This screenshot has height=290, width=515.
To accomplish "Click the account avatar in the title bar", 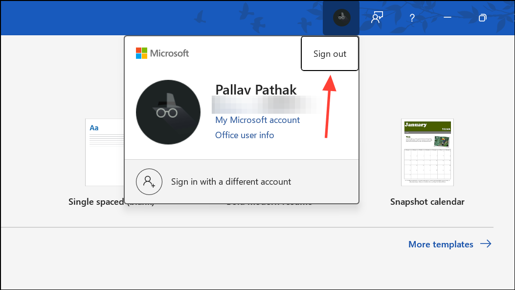I will [x=341, y=18].
